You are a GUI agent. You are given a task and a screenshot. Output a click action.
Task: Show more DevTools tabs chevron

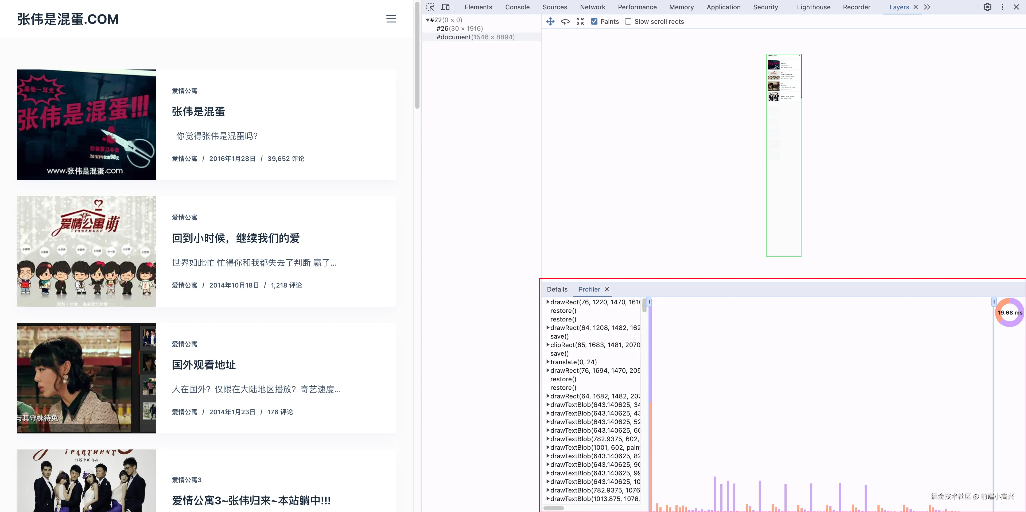pos(927,7)
